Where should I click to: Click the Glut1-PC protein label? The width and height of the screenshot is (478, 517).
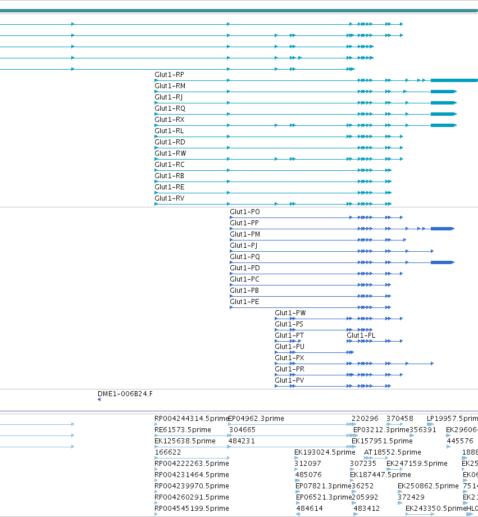coord(244,279)
